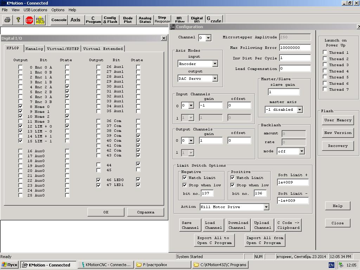Image resolution: width=360 pixels, height=270 pixels.
Task: Open the Bode Plot screen
Action: pyautogui.click(x=128, y=20)
